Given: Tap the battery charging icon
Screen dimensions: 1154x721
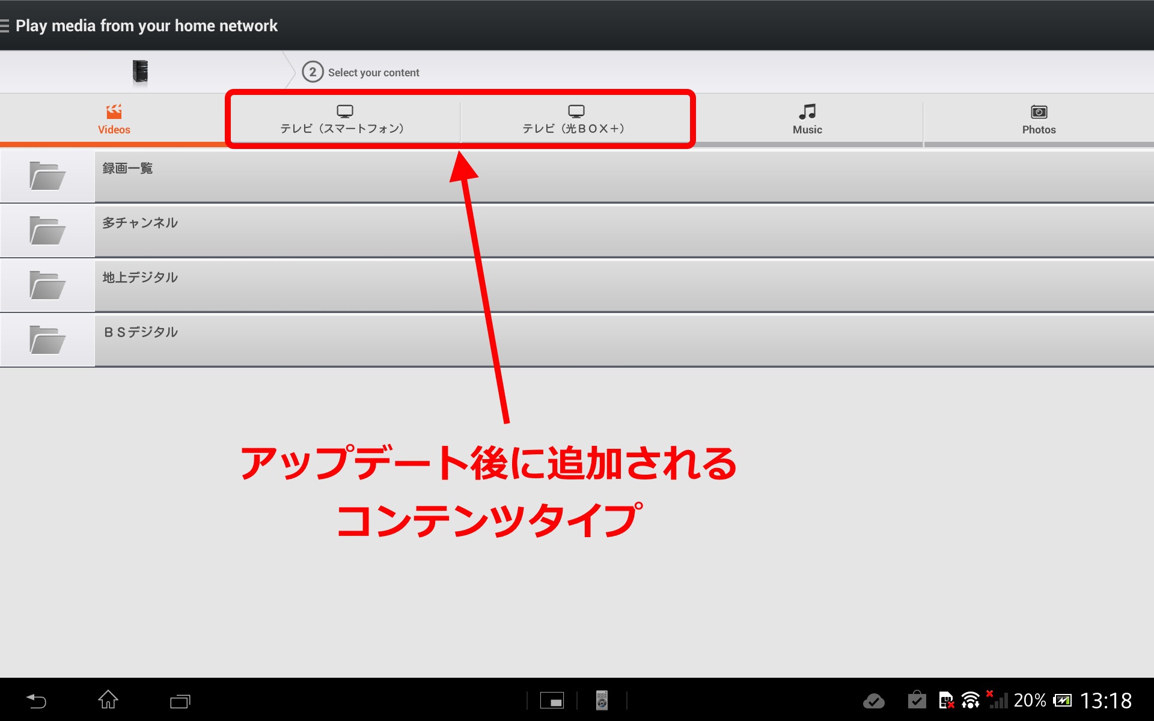Looking at the screenshot, I should click(1063, 701).
